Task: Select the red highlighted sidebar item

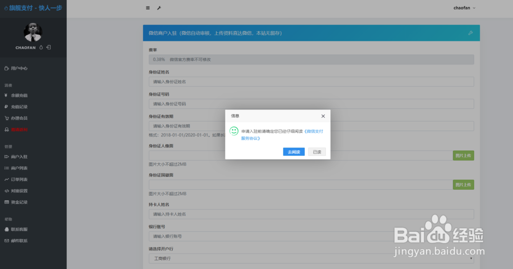Action: point(16,130)
